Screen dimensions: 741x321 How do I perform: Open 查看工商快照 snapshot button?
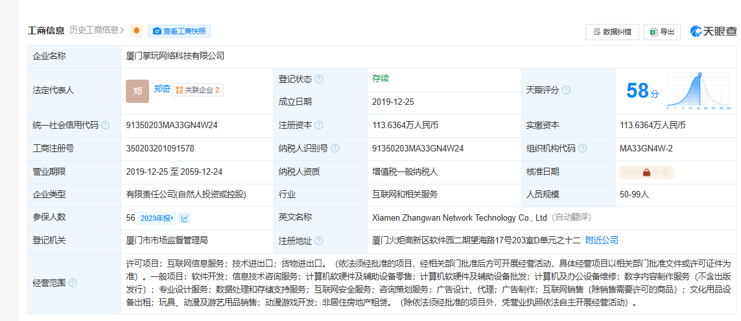pyautogui.click(x=179, y=31)
